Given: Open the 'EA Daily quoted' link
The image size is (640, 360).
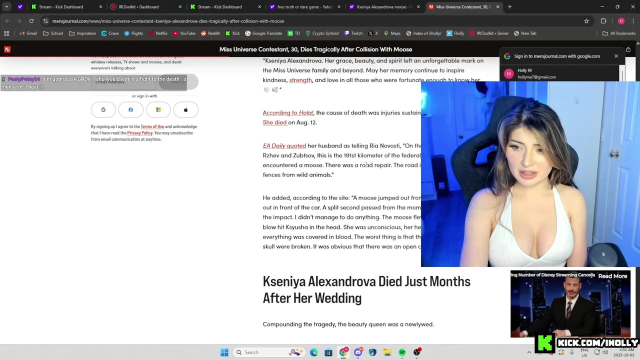Looking at the screenshot, I should 284,146.
